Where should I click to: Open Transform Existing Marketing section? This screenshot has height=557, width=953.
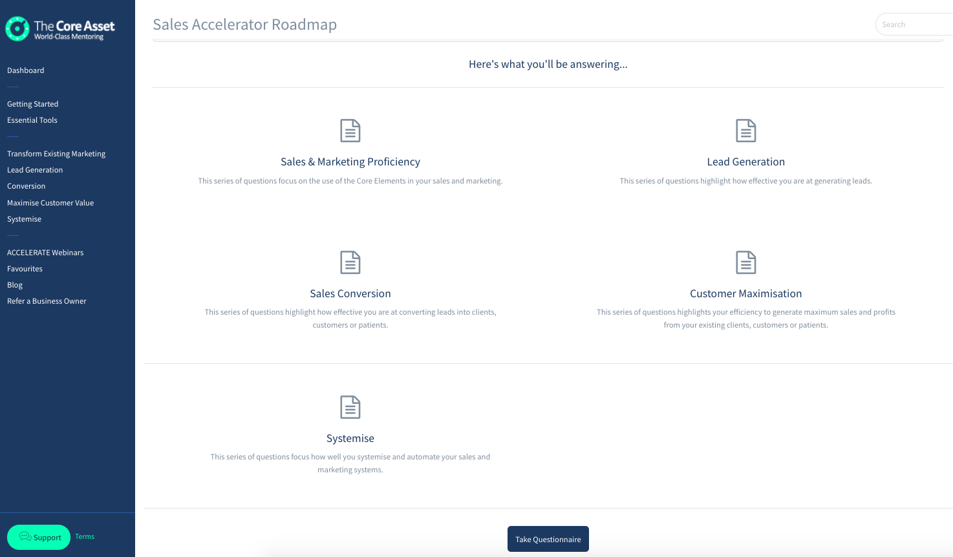[56, 154]
